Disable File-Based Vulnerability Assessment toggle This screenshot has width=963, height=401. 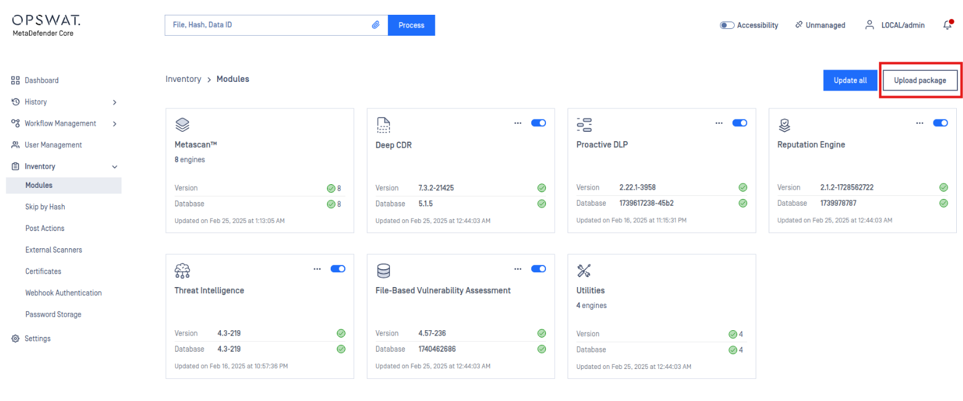(x=539, y=269)
